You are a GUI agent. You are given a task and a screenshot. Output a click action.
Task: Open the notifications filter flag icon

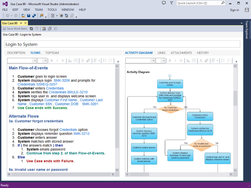(172, 3)
